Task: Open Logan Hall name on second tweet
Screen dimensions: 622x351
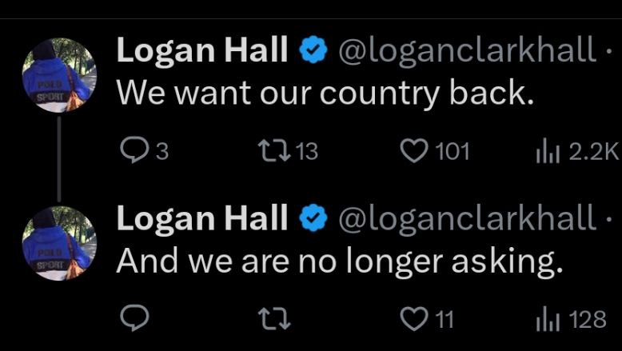Action: [x=202, y=217]
